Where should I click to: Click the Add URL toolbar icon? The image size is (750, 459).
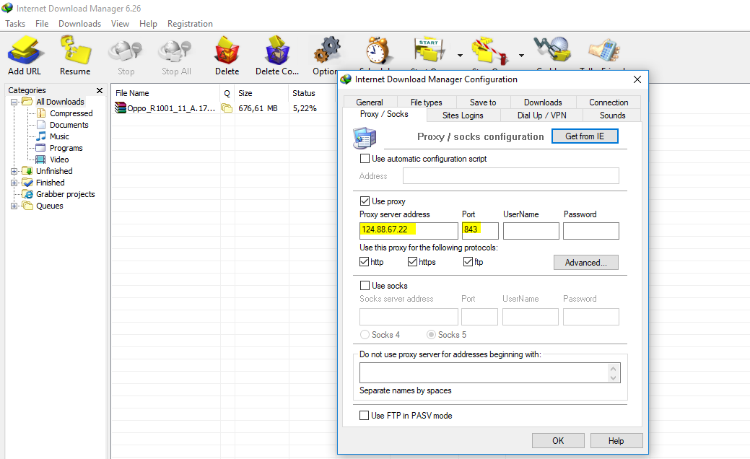tap(25, 50)
